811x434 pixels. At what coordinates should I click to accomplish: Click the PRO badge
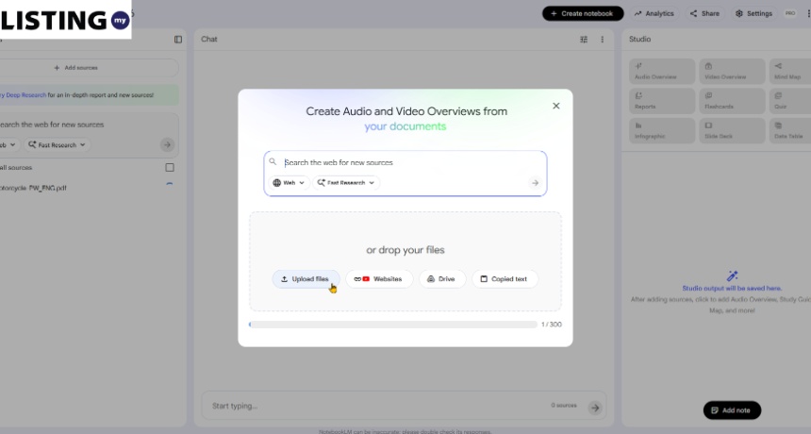pyautogui.click(x=790, y=13)
